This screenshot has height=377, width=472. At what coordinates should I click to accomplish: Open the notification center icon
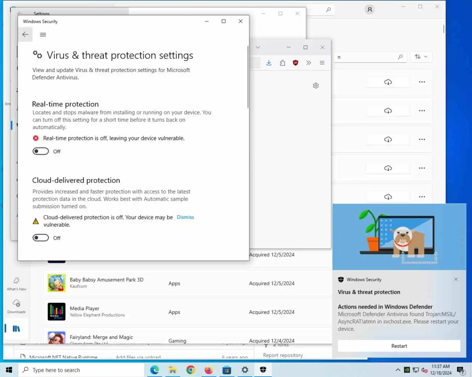tap(461, 370)
